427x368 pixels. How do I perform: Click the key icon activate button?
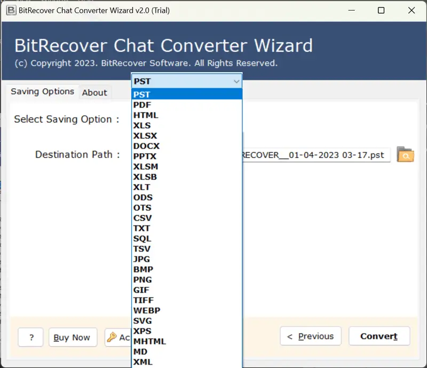118,338
